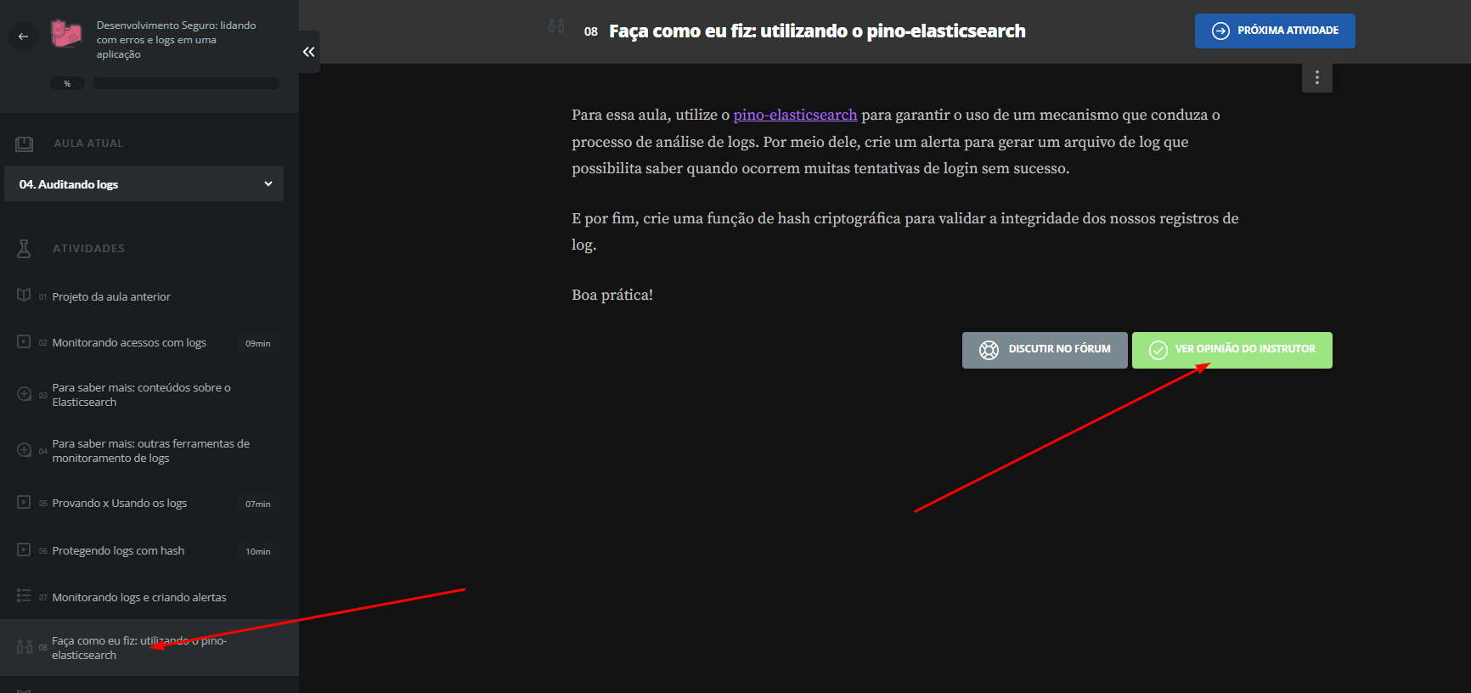The image size is (1471, 693).
Task: Click Discutir no Fórum button
Action: 1045,350
